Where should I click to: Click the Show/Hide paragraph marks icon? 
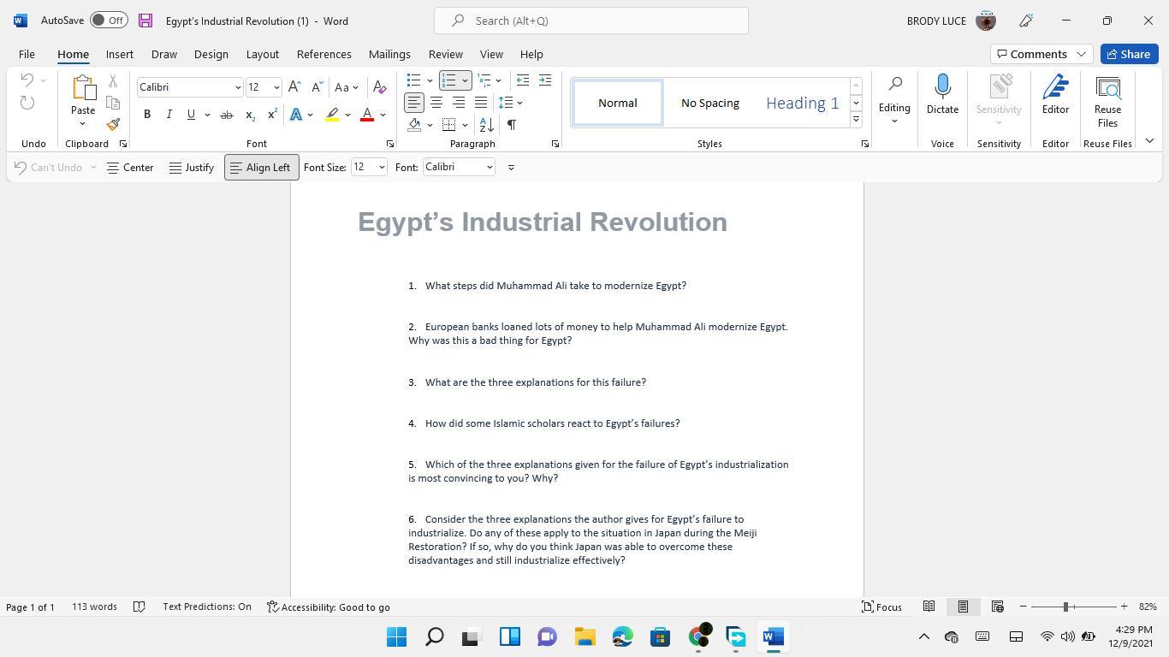511,125
